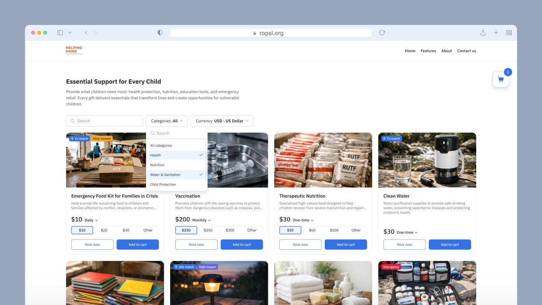
Task: Open the About nav link
Action: (447, 51)
